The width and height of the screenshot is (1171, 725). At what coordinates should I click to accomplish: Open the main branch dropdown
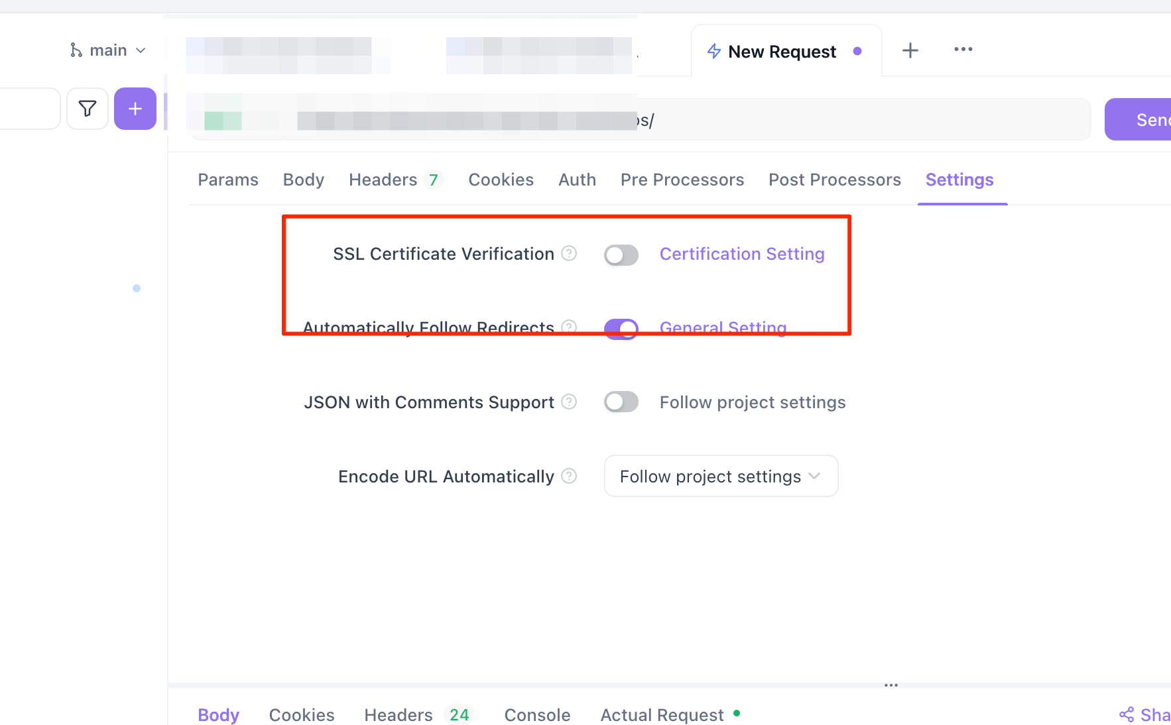[x=140, y=49]
